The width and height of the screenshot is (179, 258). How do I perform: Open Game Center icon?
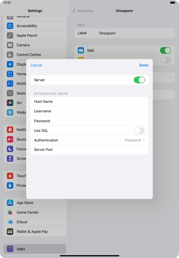click(10, 212)
